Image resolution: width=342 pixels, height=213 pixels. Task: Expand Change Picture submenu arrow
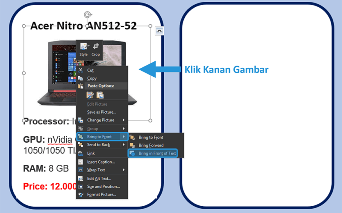coord(124,120)
